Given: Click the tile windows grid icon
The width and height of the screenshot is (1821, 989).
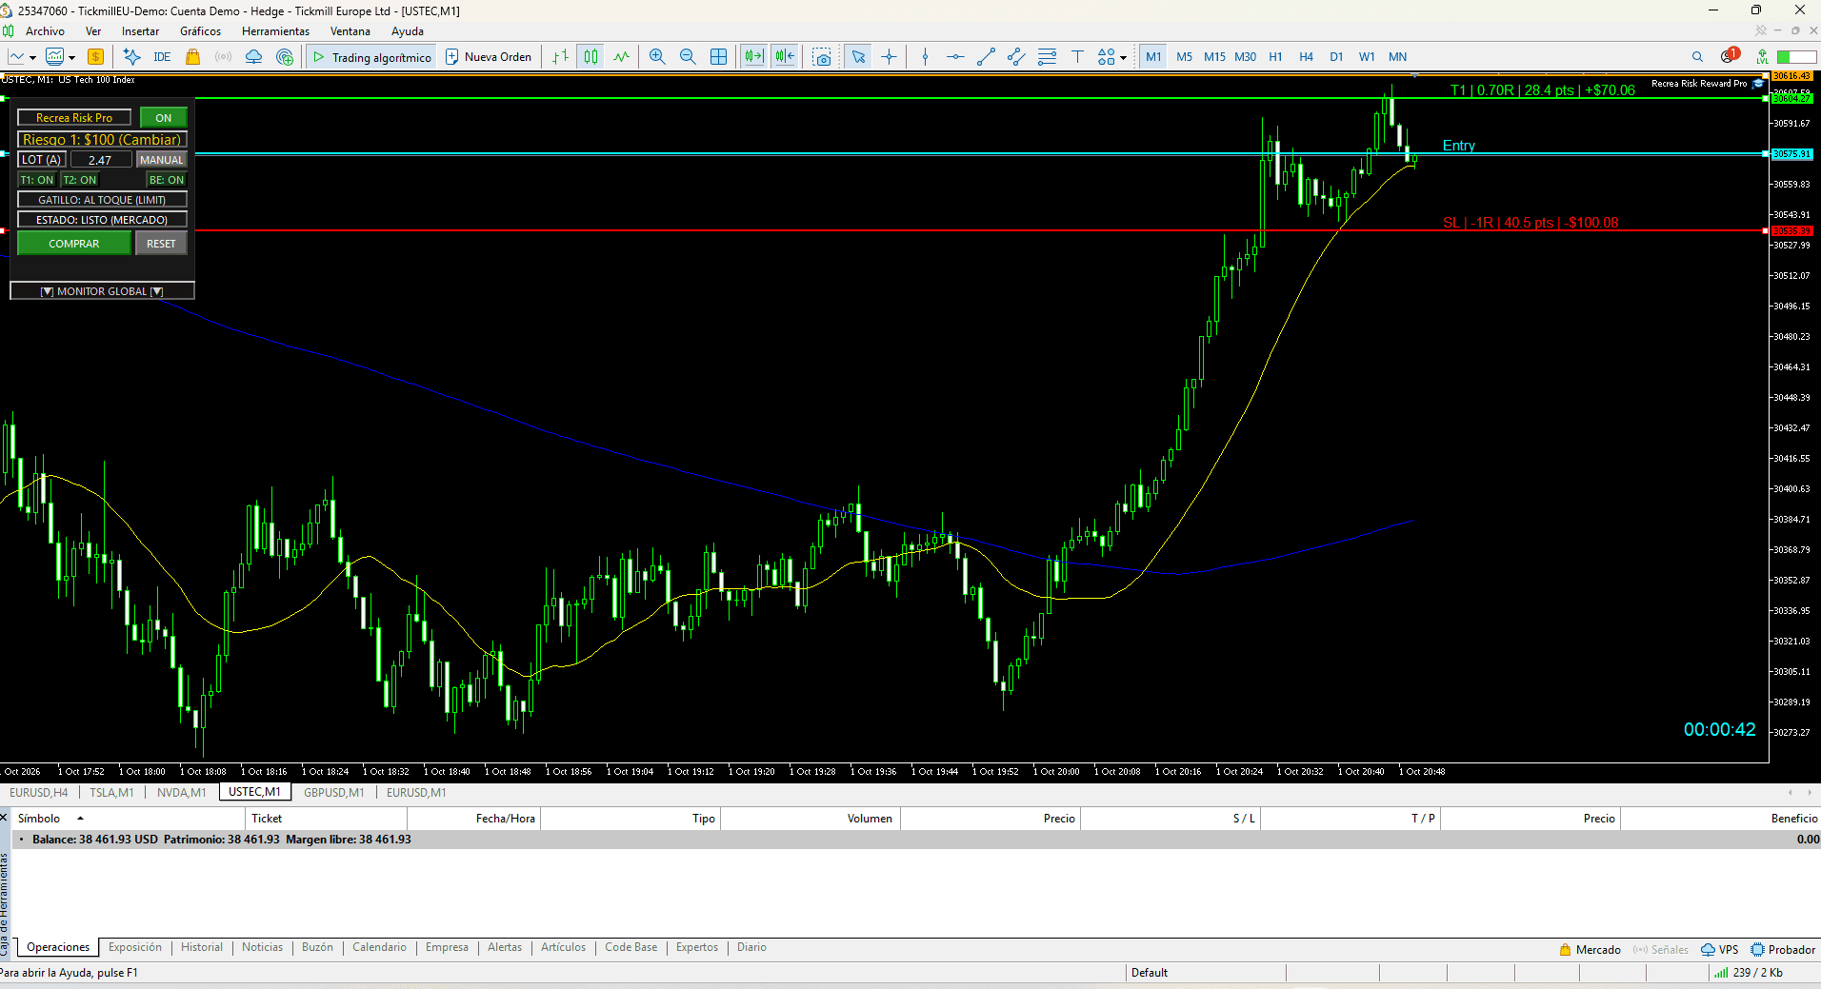Looking at the screenshot, I should (718, 57).
